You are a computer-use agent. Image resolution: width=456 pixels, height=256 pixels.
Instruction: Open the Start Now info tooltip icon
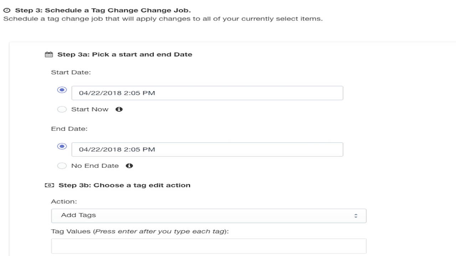[119, 109]
